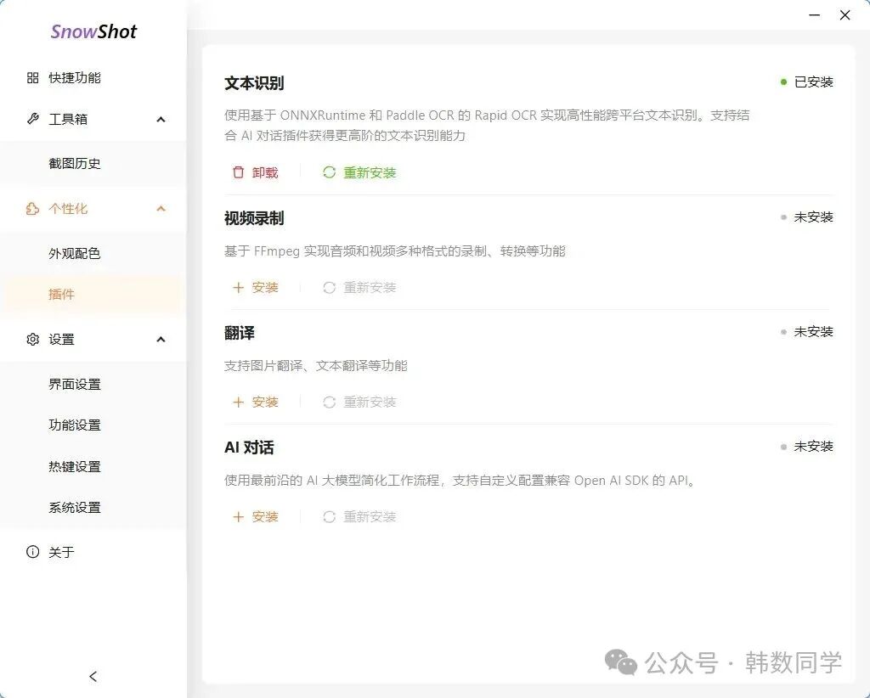Click the 翻译 plugin title

click(239, 333)
